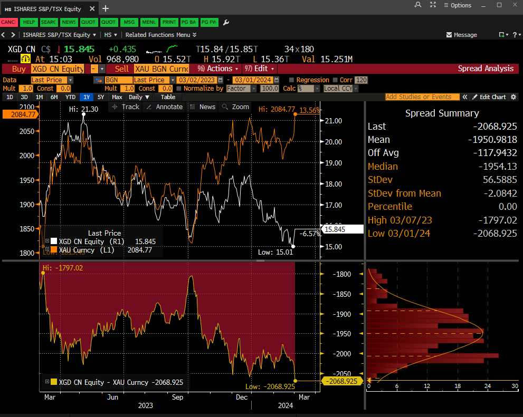Image resolution: width=523 pixels, height=417 pixels.
Task: Select the YTD range tab
Action: [70, 97]
